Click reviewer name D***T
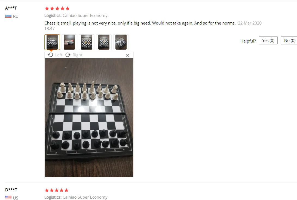This screenshot has height=200, width=297. pos(11,190)
